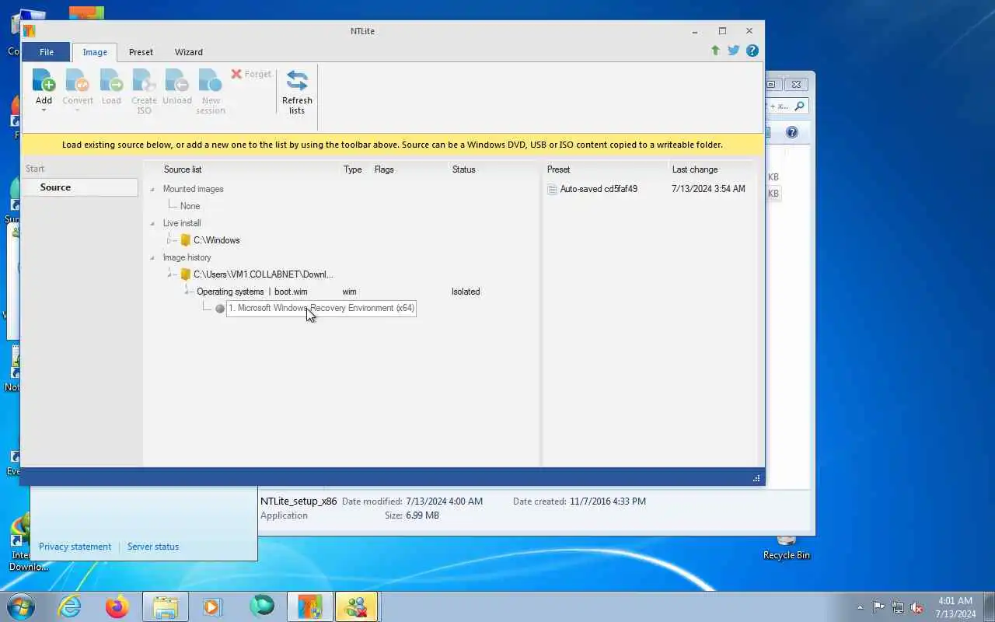Screen dimensions: 995x622
Task: Click the Forget button with red X
Action: coord(251,74)
